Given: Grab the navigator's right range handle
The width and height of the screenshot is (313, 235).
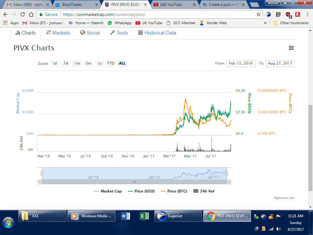Looking at the screenshot, I should [x=227, y=173].
